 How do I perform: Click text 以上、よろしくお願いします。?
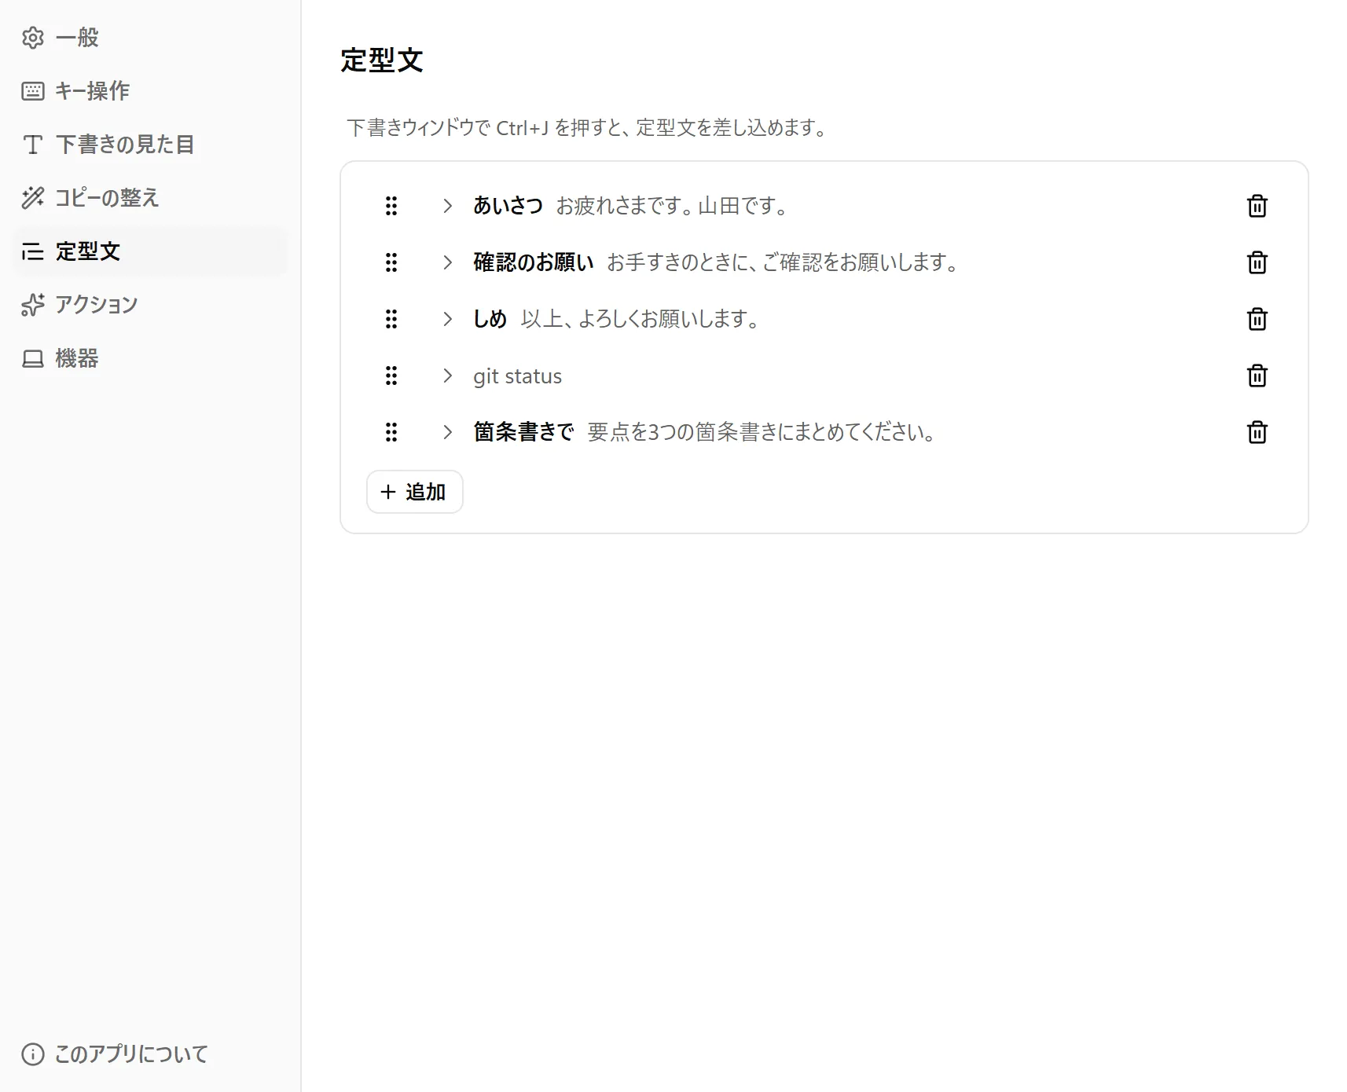coord(640,319)
